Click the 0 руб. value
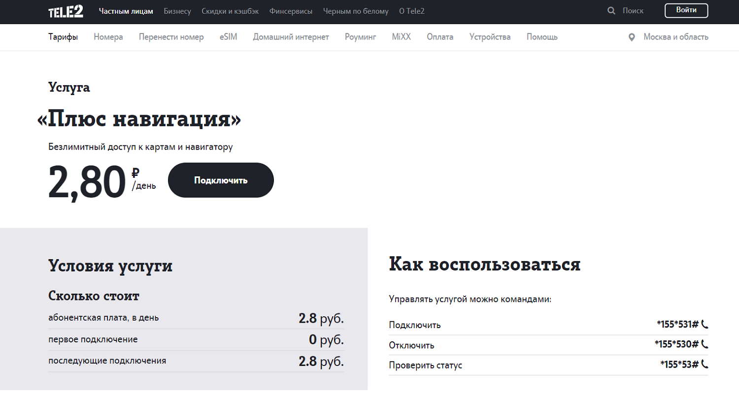The image size is (739, 400). coord(326,339)
